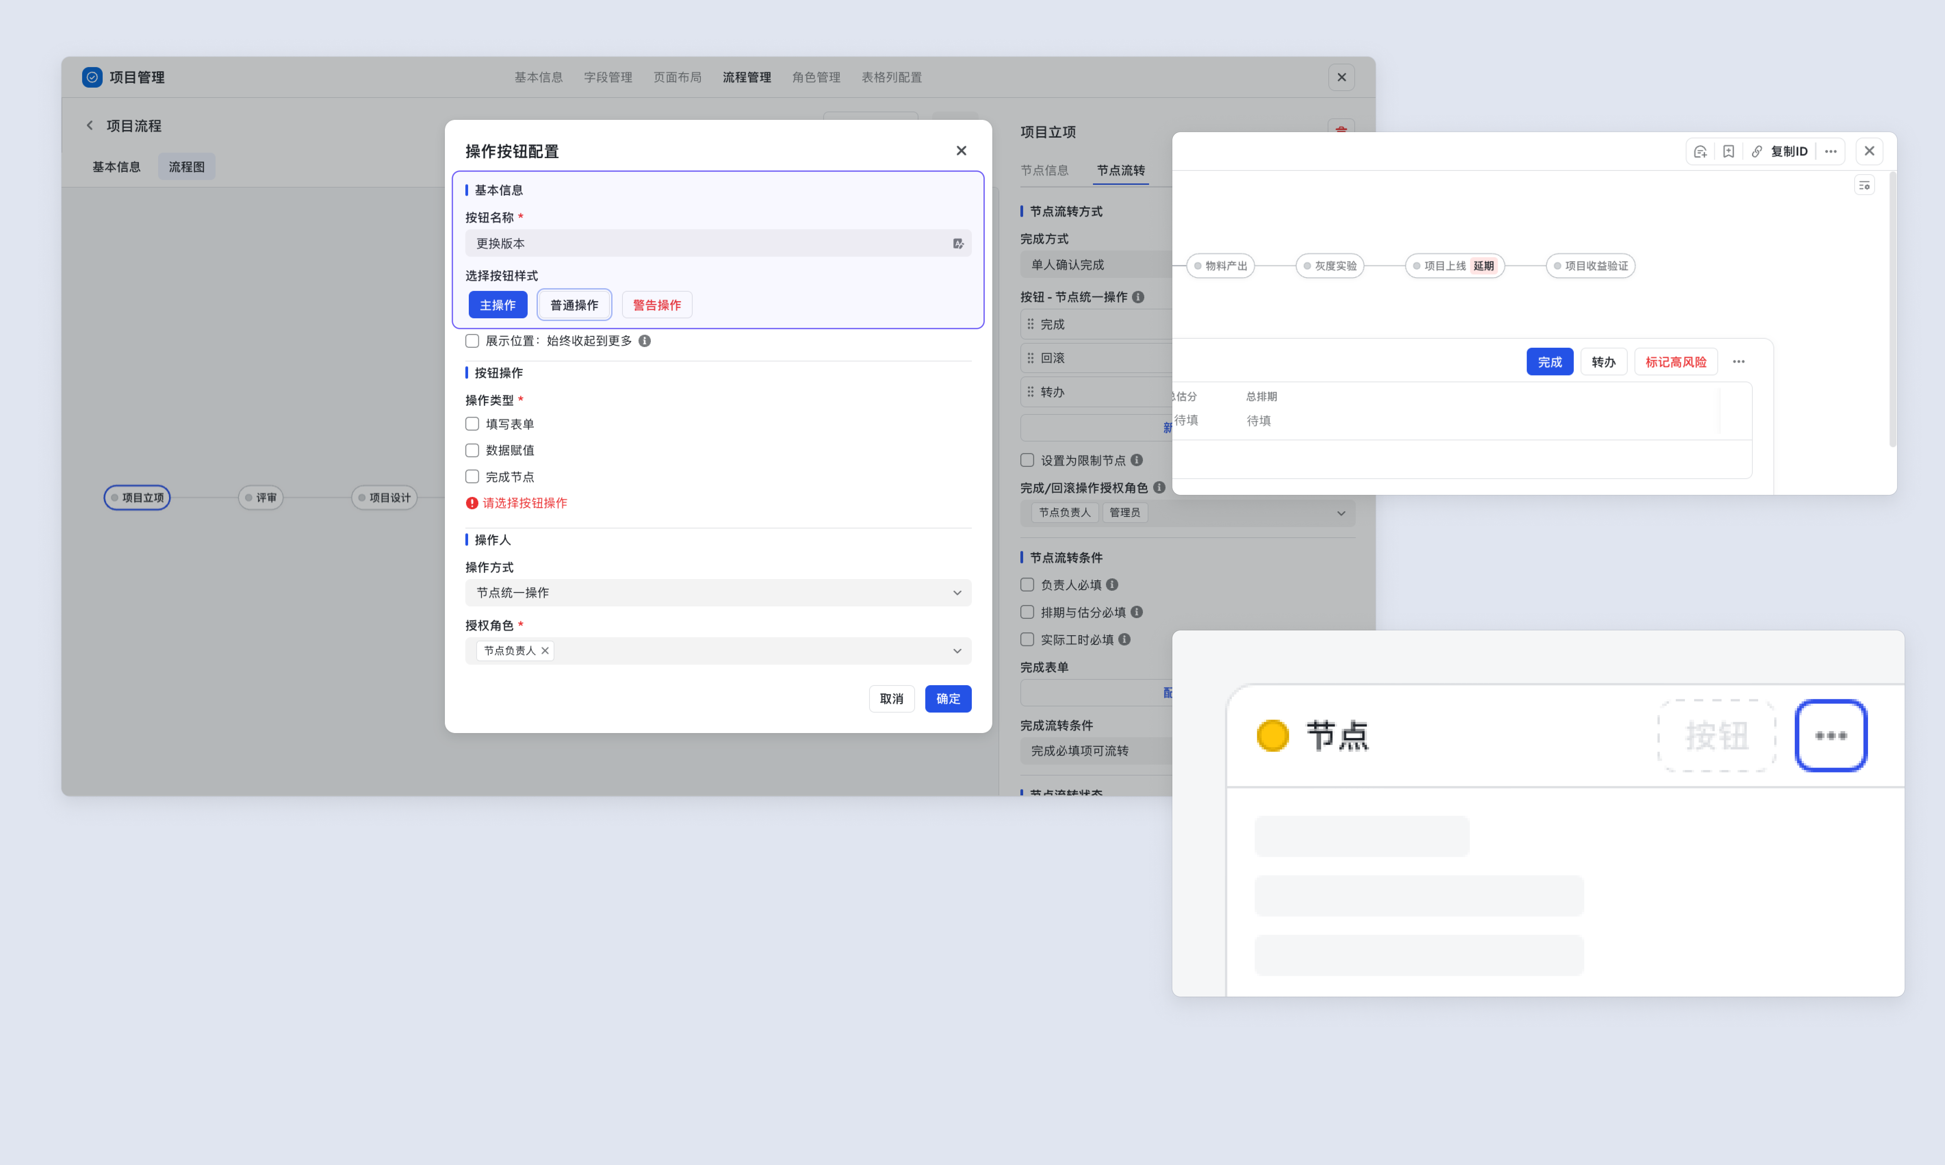
Task: Click info icon next to 排期与估分必填
Action: 1136,612
